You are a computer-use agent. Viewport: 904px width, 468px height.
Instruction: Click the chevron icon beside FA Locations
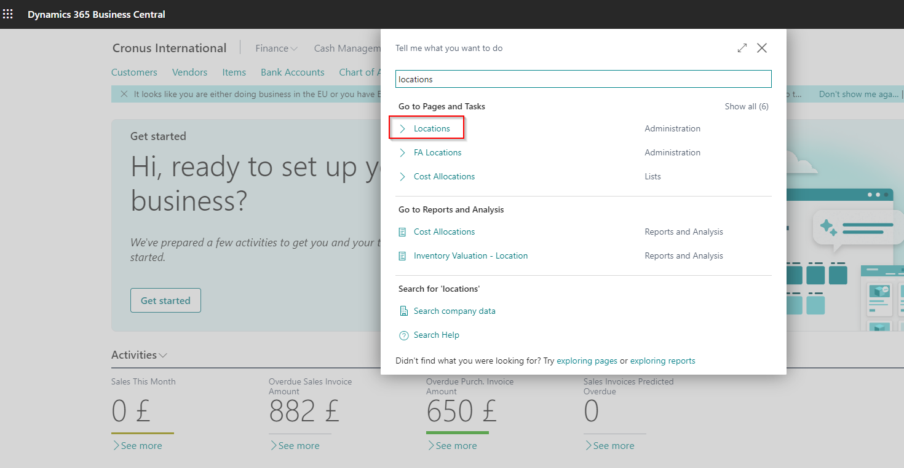[x=403, y=152]
